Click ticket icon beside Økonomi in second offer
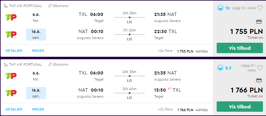 [50, 64]
